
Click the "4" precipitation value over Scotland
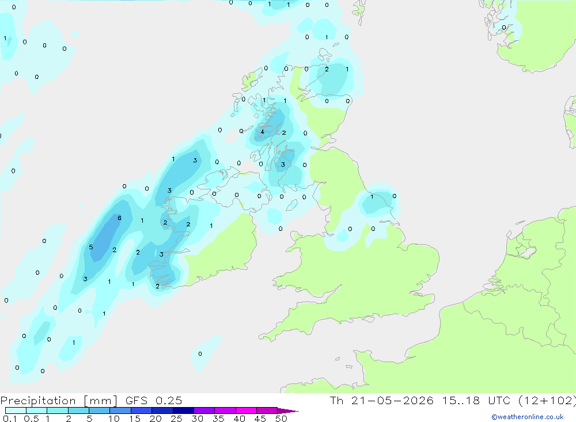click(x=262, y=132)
